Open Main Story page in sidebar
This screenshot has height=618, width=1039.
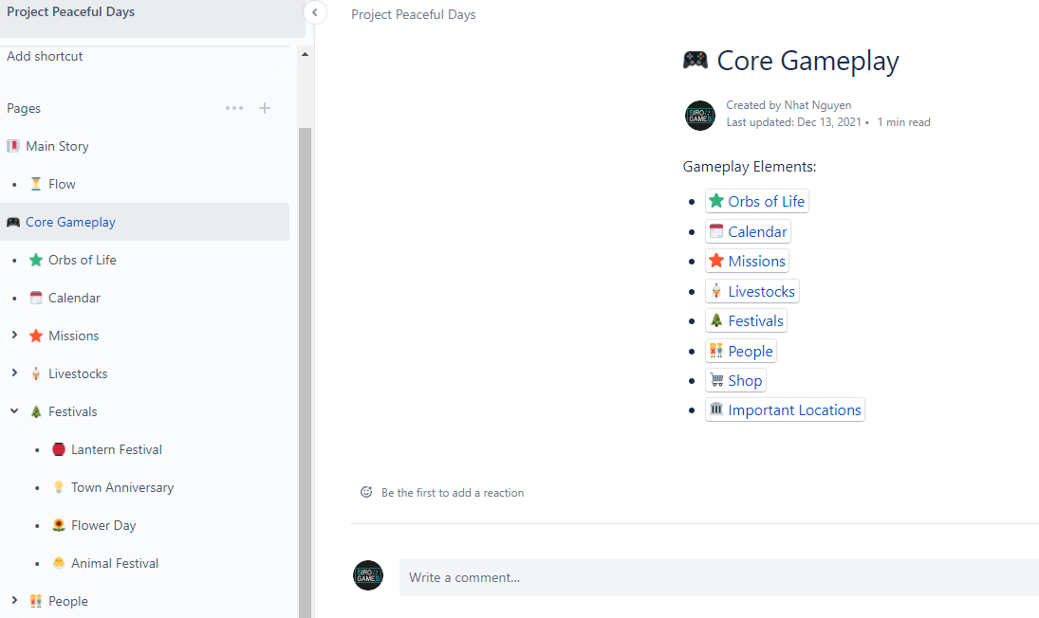pyautogui.click(x=57, y=146)
